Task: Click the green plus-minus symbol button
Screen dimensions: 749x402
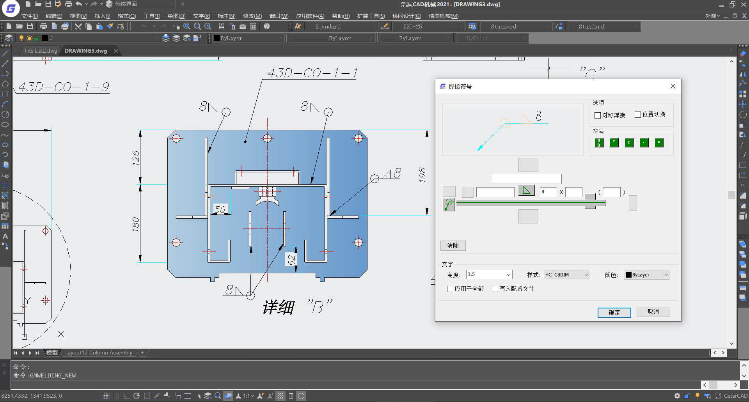Action: (629, 143)
